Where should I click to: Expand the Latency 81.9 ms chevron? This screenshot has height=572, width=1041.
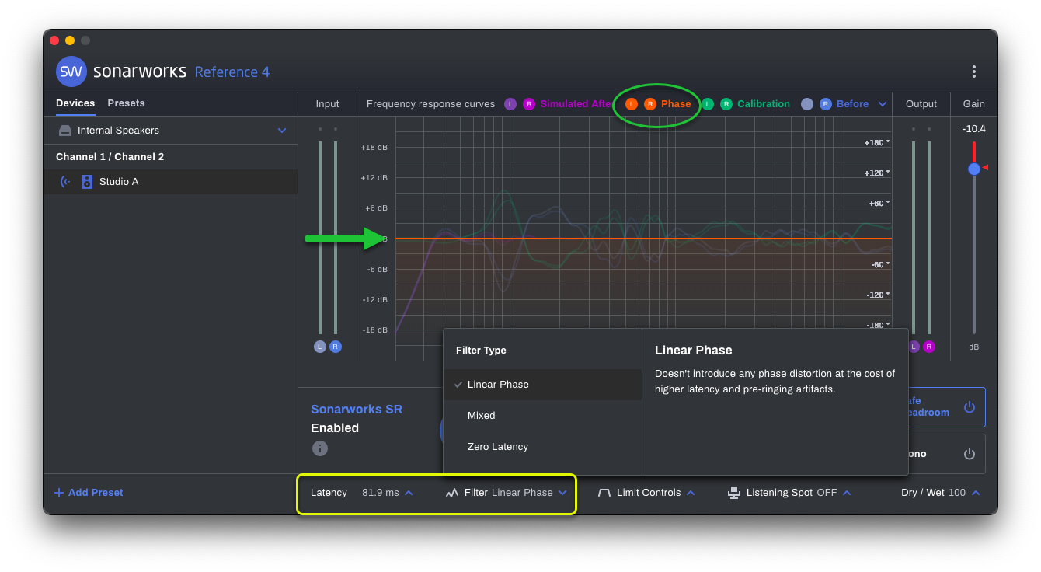[x=409, y=493]
